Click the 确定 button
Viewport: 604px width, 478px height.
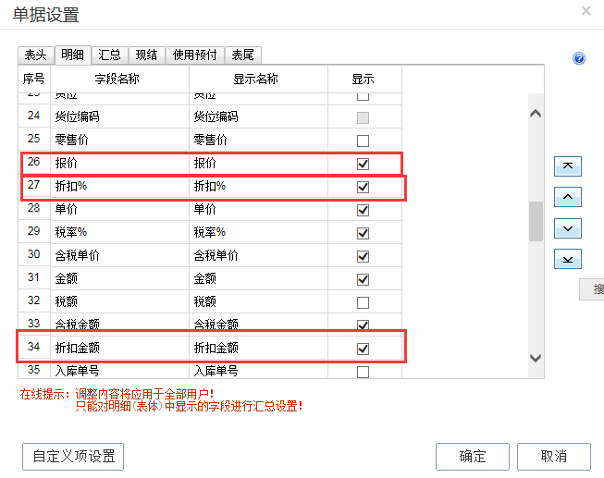472,456
